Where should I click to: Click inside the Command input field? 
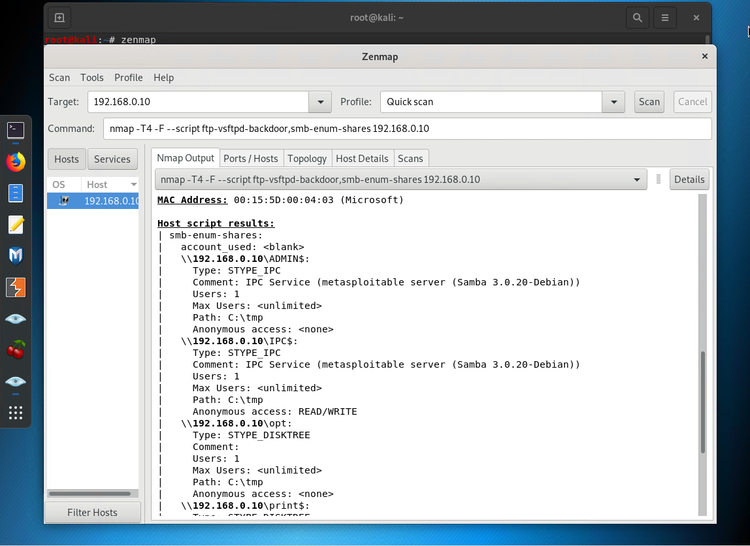coord(392,129)
